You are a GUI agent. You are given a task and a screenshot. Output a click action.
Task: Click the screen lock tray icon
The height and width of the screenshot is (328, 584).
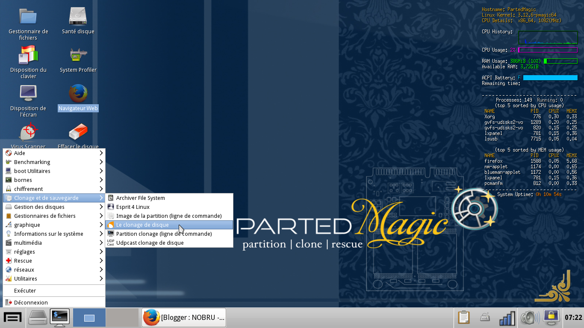point(552,318)
